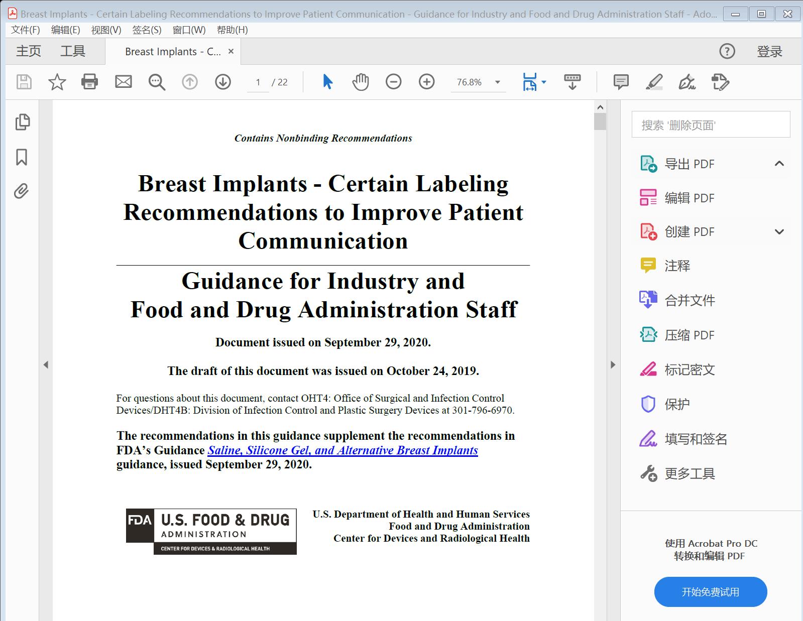This screenshot has width=803, height=621.
Task: Open the zoom level 76.8% dropdown
Action: 498,82
